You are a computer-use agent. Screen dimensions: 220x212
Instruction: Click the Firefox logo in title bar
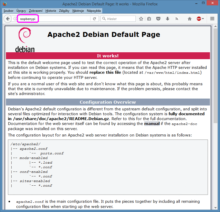click(4, 4)
